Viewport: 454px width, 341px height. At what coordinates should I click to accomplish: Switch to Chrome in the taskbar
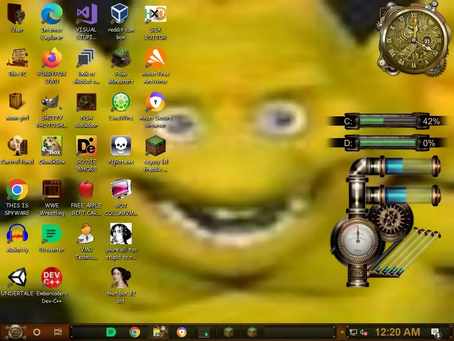[x=135, y=332]
